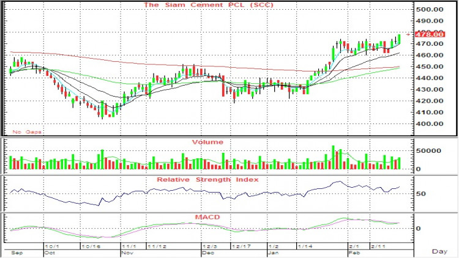Click the Jan month label
The height and width of the screenshot is (258, 459).
tap(274, 252)
